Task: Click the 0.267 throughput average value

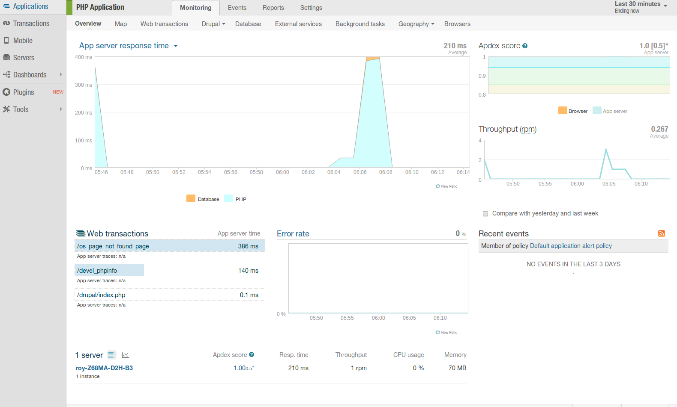Action: tap(659, 129)
